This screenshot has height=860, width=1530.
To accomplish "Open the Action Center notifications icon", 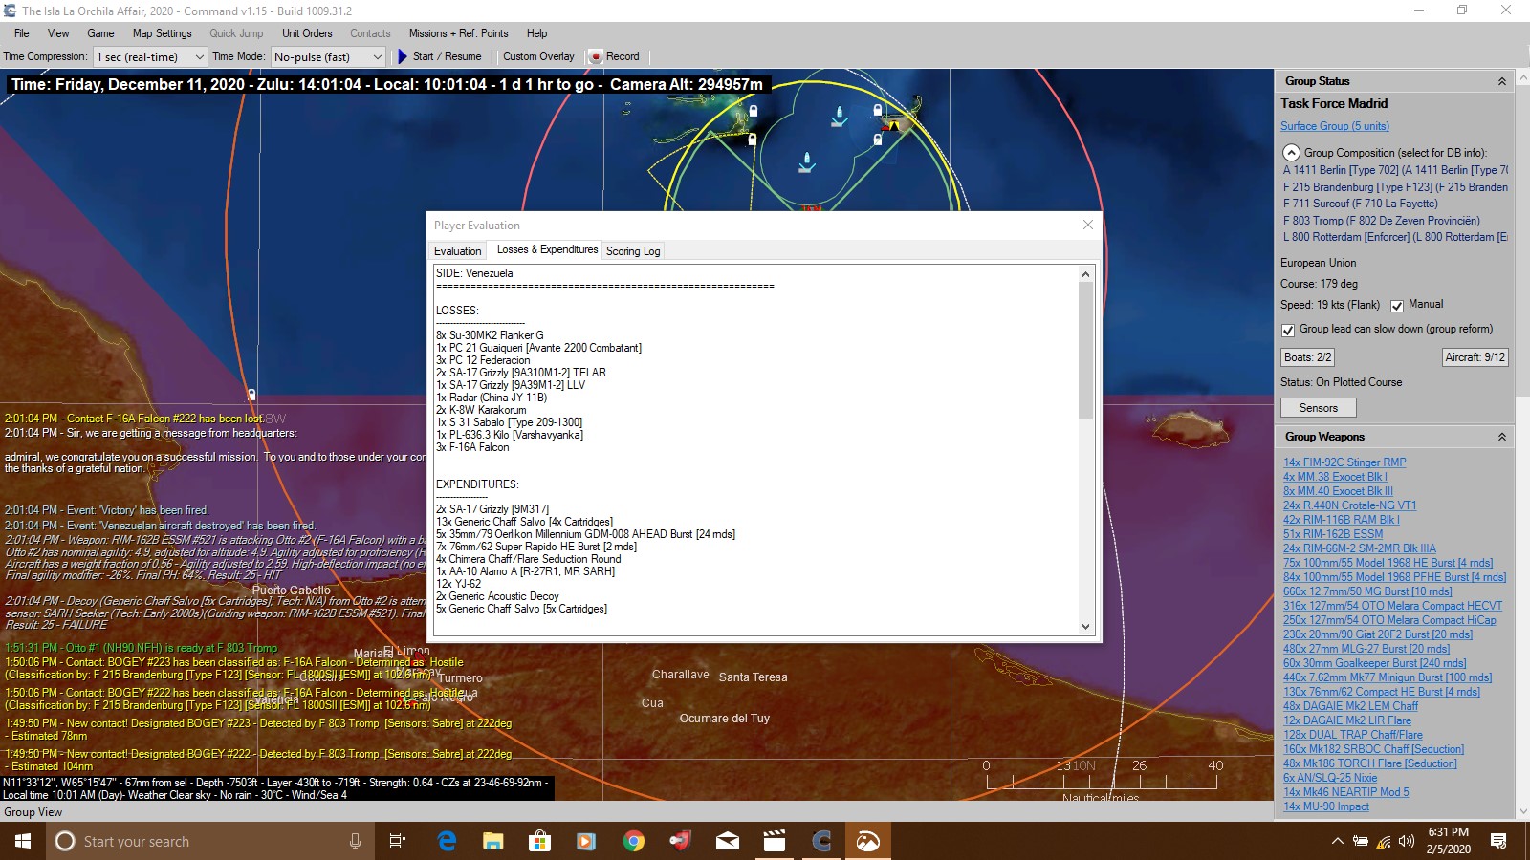I will [x=1498, y=841].
